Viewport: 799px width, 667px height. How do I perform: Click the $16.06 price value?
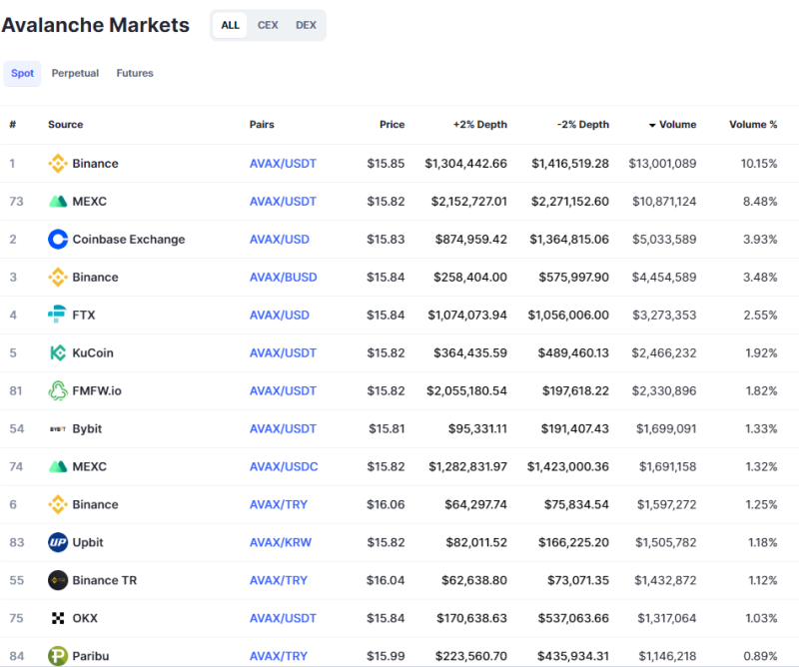(386, 504)
